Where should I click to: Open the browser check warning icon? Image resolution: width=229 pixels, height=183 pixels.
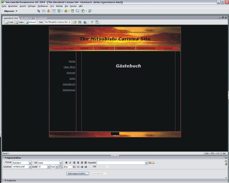tap(74, 22)
